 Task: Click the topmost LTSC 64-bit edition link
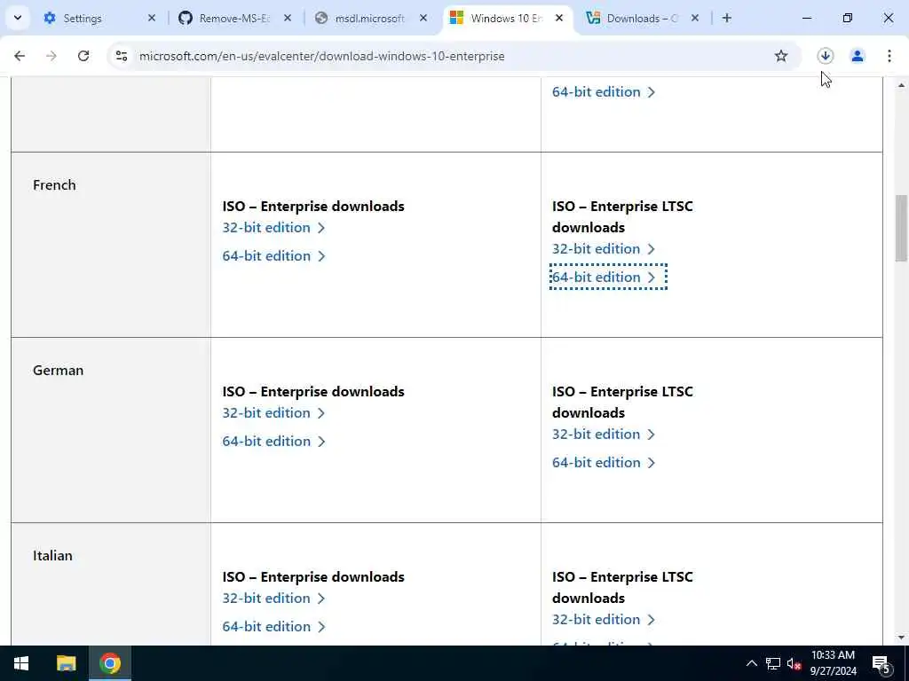[604, 92]
